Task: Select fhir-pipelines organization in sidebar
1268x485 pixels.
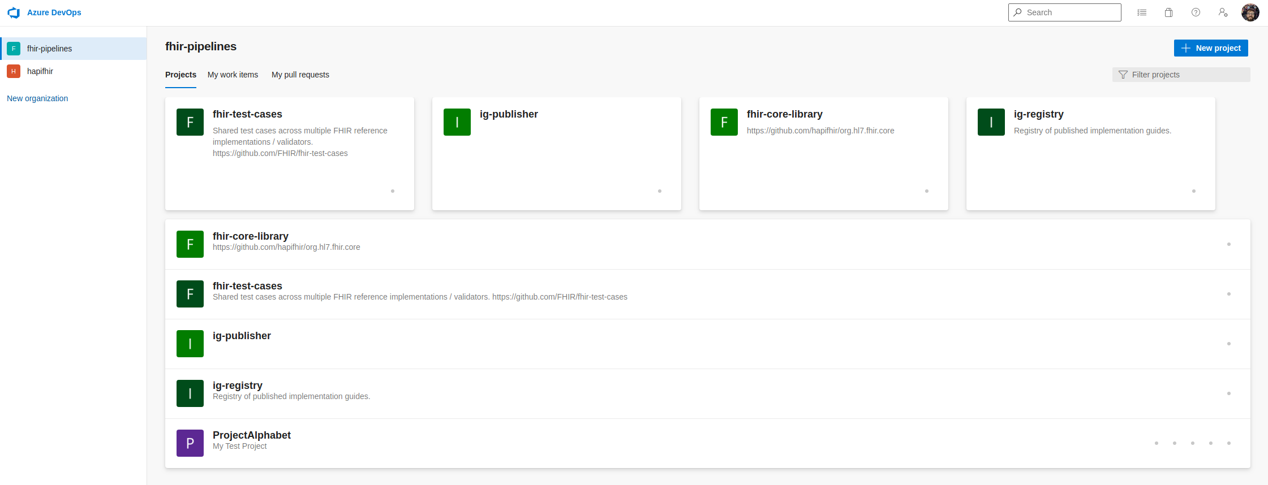Action: [x=74, y=49]
